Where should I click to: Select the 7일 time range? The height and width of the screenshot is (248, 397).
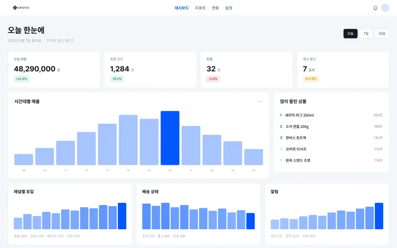tap(366, 34)
